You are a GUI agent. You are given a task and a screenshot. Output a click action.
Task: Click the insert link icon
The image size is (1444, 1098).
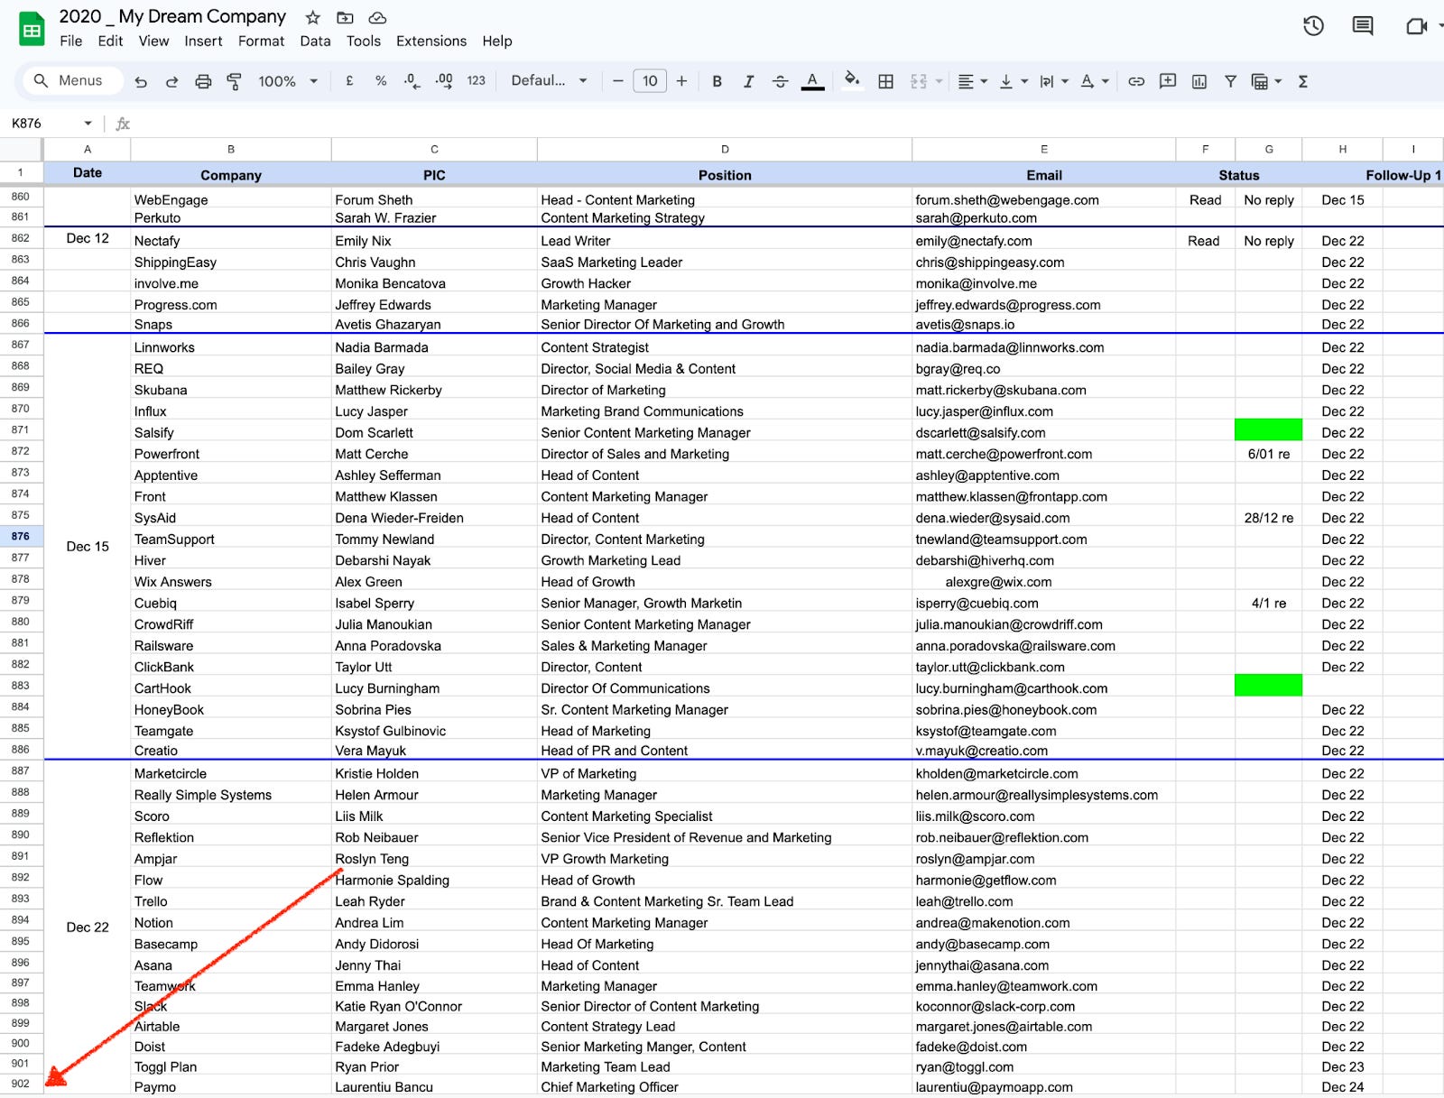click(x=1136, y=81)
